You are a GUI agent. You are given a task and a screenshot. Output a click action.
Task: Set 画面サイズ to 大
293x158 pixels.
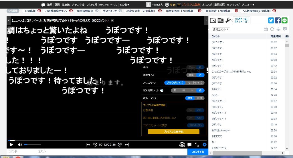(200, 75)
